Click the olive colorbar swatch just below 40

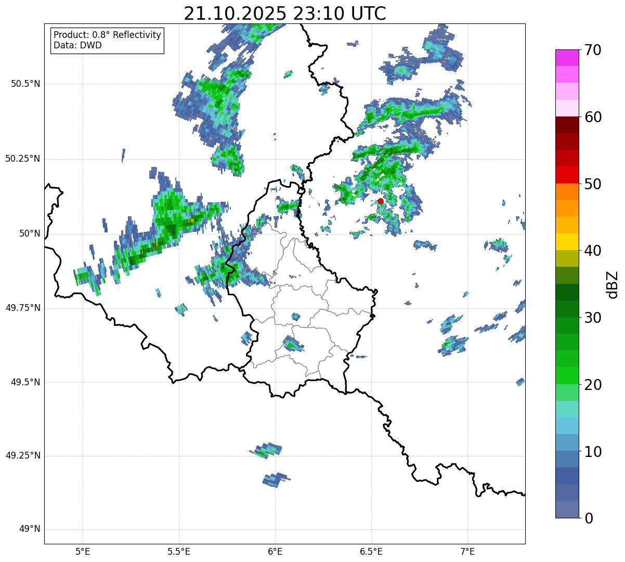tap(567, 258)
